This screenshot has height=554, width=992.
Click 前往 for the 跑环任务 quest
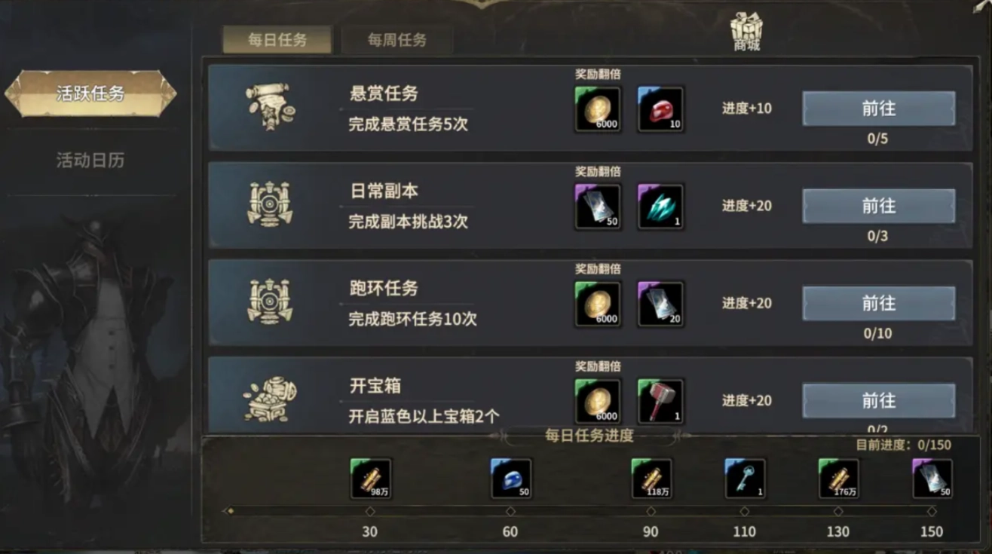click(879, 303)
